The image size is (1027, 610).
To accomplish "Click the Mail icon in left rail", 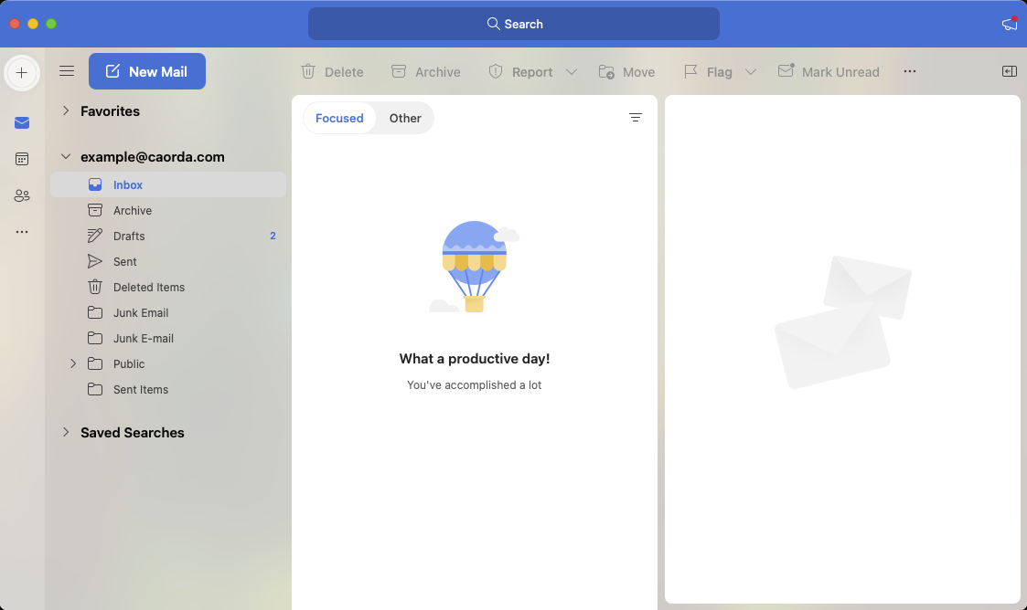I will point(22,123).
